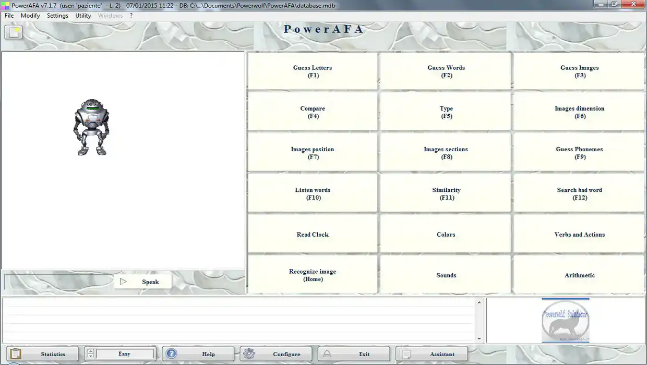Viewport: 647px width, 365px height.
Task: Start the Guess Images (F3) exercise
Action: click(580, 71)
